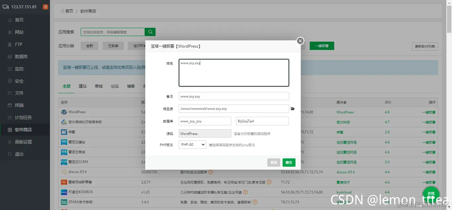Click 更新软件列表 button
This screenshot has width=452, height=210.
coord(425,46)
